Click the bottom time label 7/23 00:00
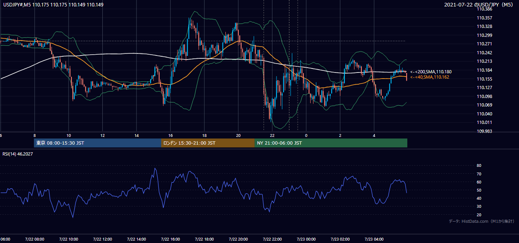Viewport: 519px width, 243px height. tap(306, 239)
